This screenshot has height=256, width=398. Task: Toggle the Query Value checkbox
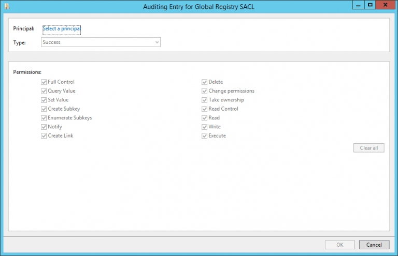[x=44, y=91]
